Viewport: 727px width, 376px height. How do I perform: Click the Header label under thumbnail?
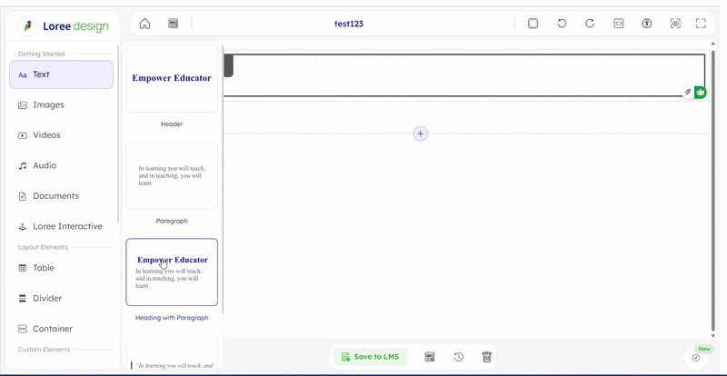[172, 124]
